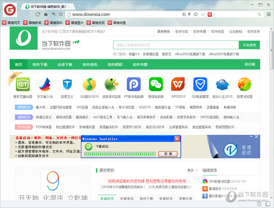Open the 国搜地图 bookmark
This screenshot has height=208, width=274.
[x=117, y=23]
